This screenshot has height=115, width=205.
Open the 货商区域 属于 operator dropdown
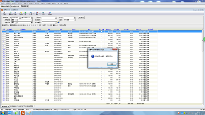coord(16,20)
